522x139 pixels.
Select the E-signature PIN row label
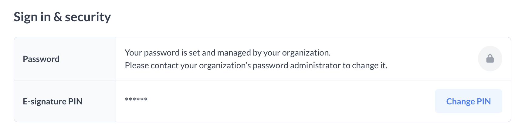[53, 101]
